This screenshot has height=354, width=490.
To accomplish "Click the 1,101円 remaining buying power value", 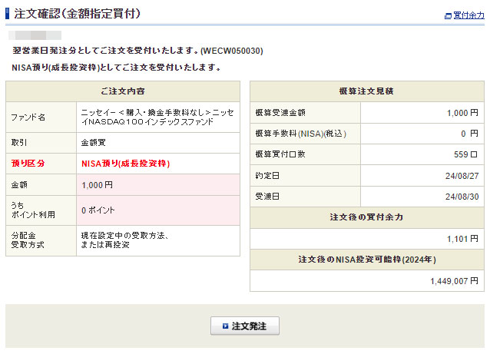I will pos(462,239).
